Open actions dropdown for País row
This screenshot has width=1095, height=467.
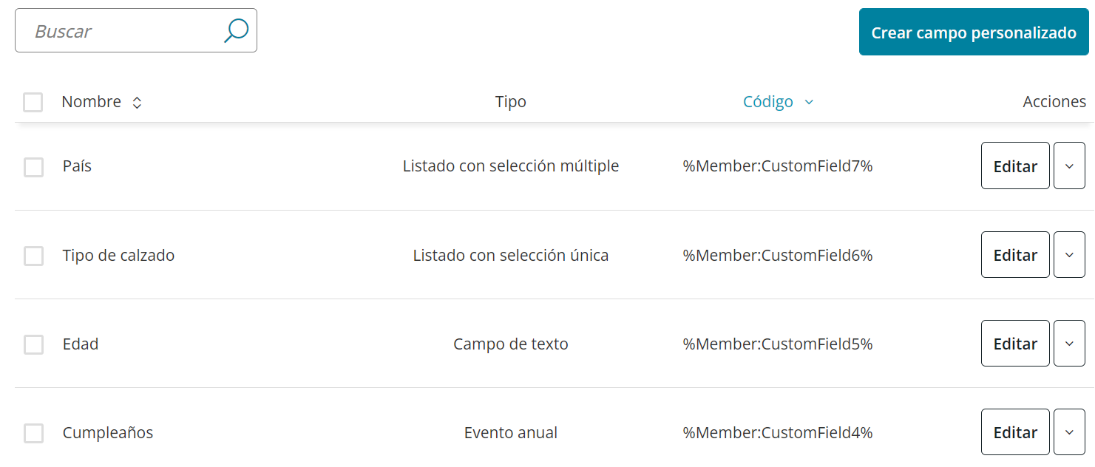pyautogui.click(x=1069, y=166)
